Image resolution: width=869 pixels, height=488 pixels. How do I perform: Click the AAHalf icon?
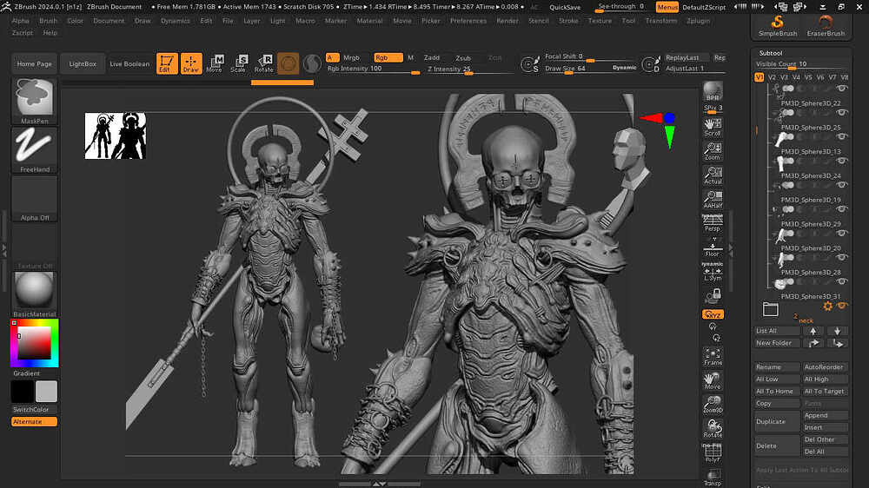(713, 200)
